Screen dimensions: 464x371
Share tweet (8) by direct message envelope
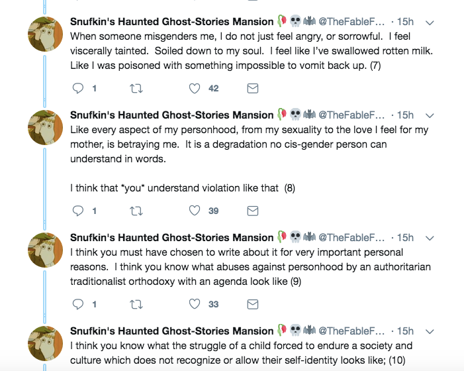[x=252, y=211]
